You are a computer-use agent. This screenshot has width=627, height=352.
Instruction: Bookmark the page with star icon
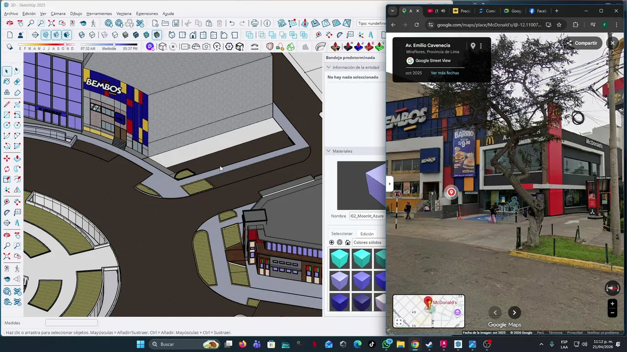559,25
